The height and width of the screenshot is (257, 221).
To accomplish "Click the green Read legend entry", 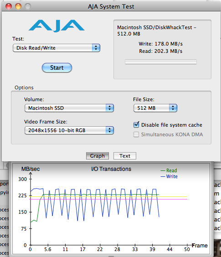I will point(169,170).
